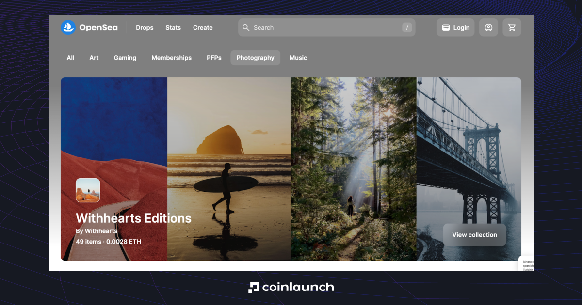Screen dimensions: 582x305
Task: Open the Create page
Action: click(x=203, y=28)
